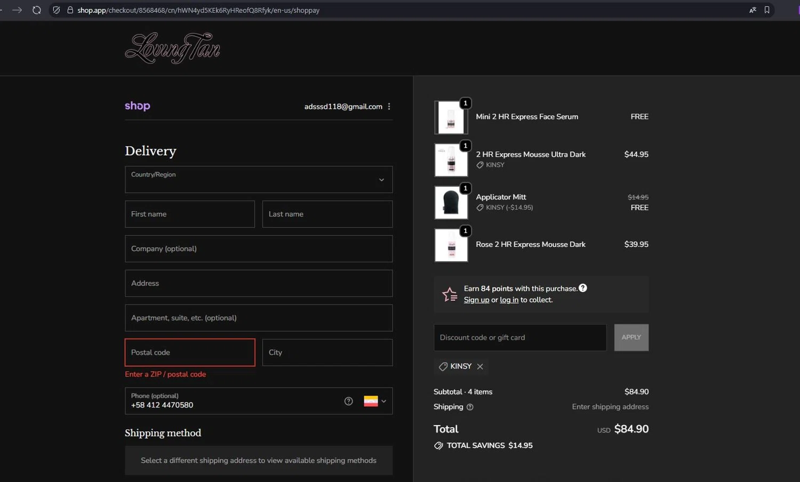Click the APPLY discount button
Image resolution: width=800 pixels, height=482 pixels.
pos(631,338)
